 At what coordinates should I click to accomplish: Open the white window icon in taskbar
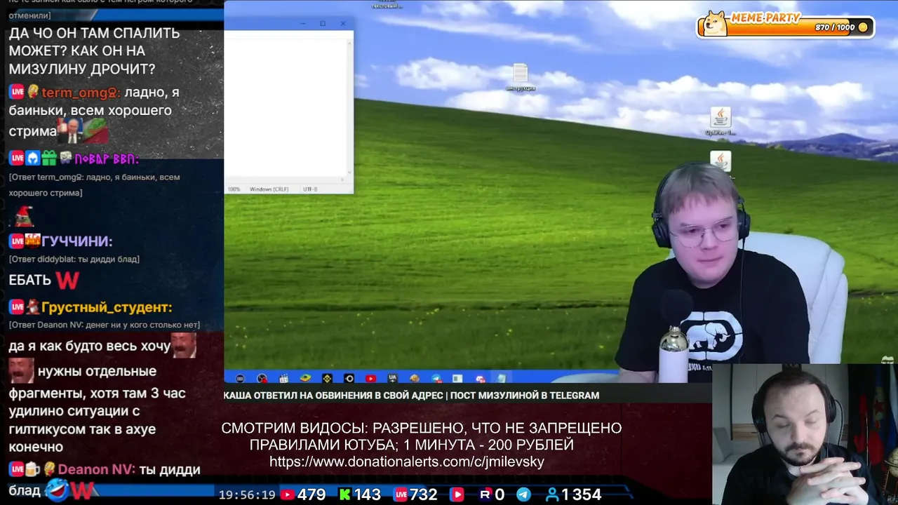click(457, 379)
